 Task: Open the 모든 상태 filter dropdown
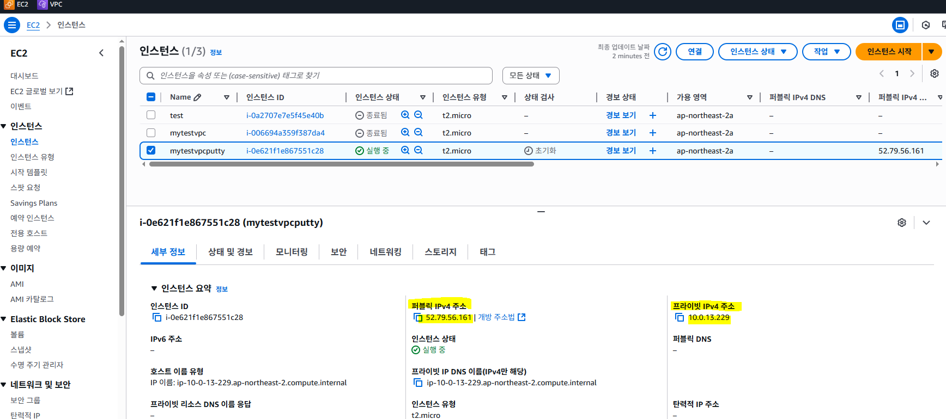pos(531,76)
